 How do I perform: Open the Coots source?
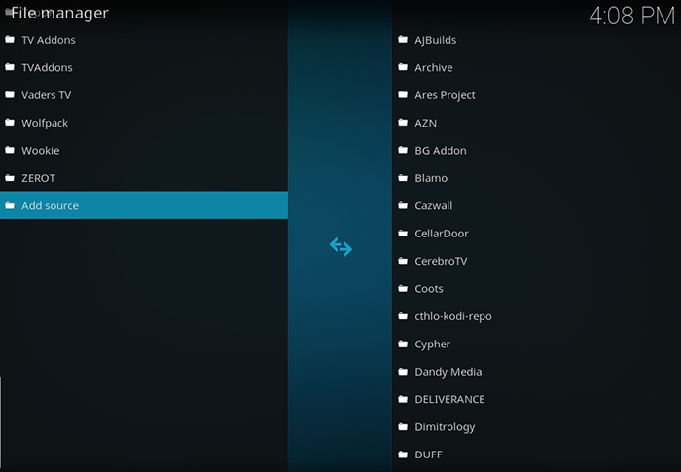point(536,289)
